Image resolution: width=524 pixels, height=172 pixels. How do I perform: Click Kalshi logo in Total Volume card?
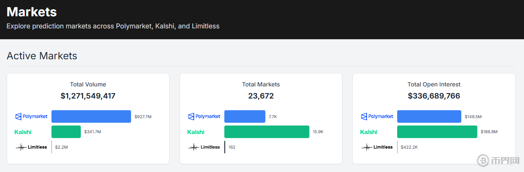[23, 132]
